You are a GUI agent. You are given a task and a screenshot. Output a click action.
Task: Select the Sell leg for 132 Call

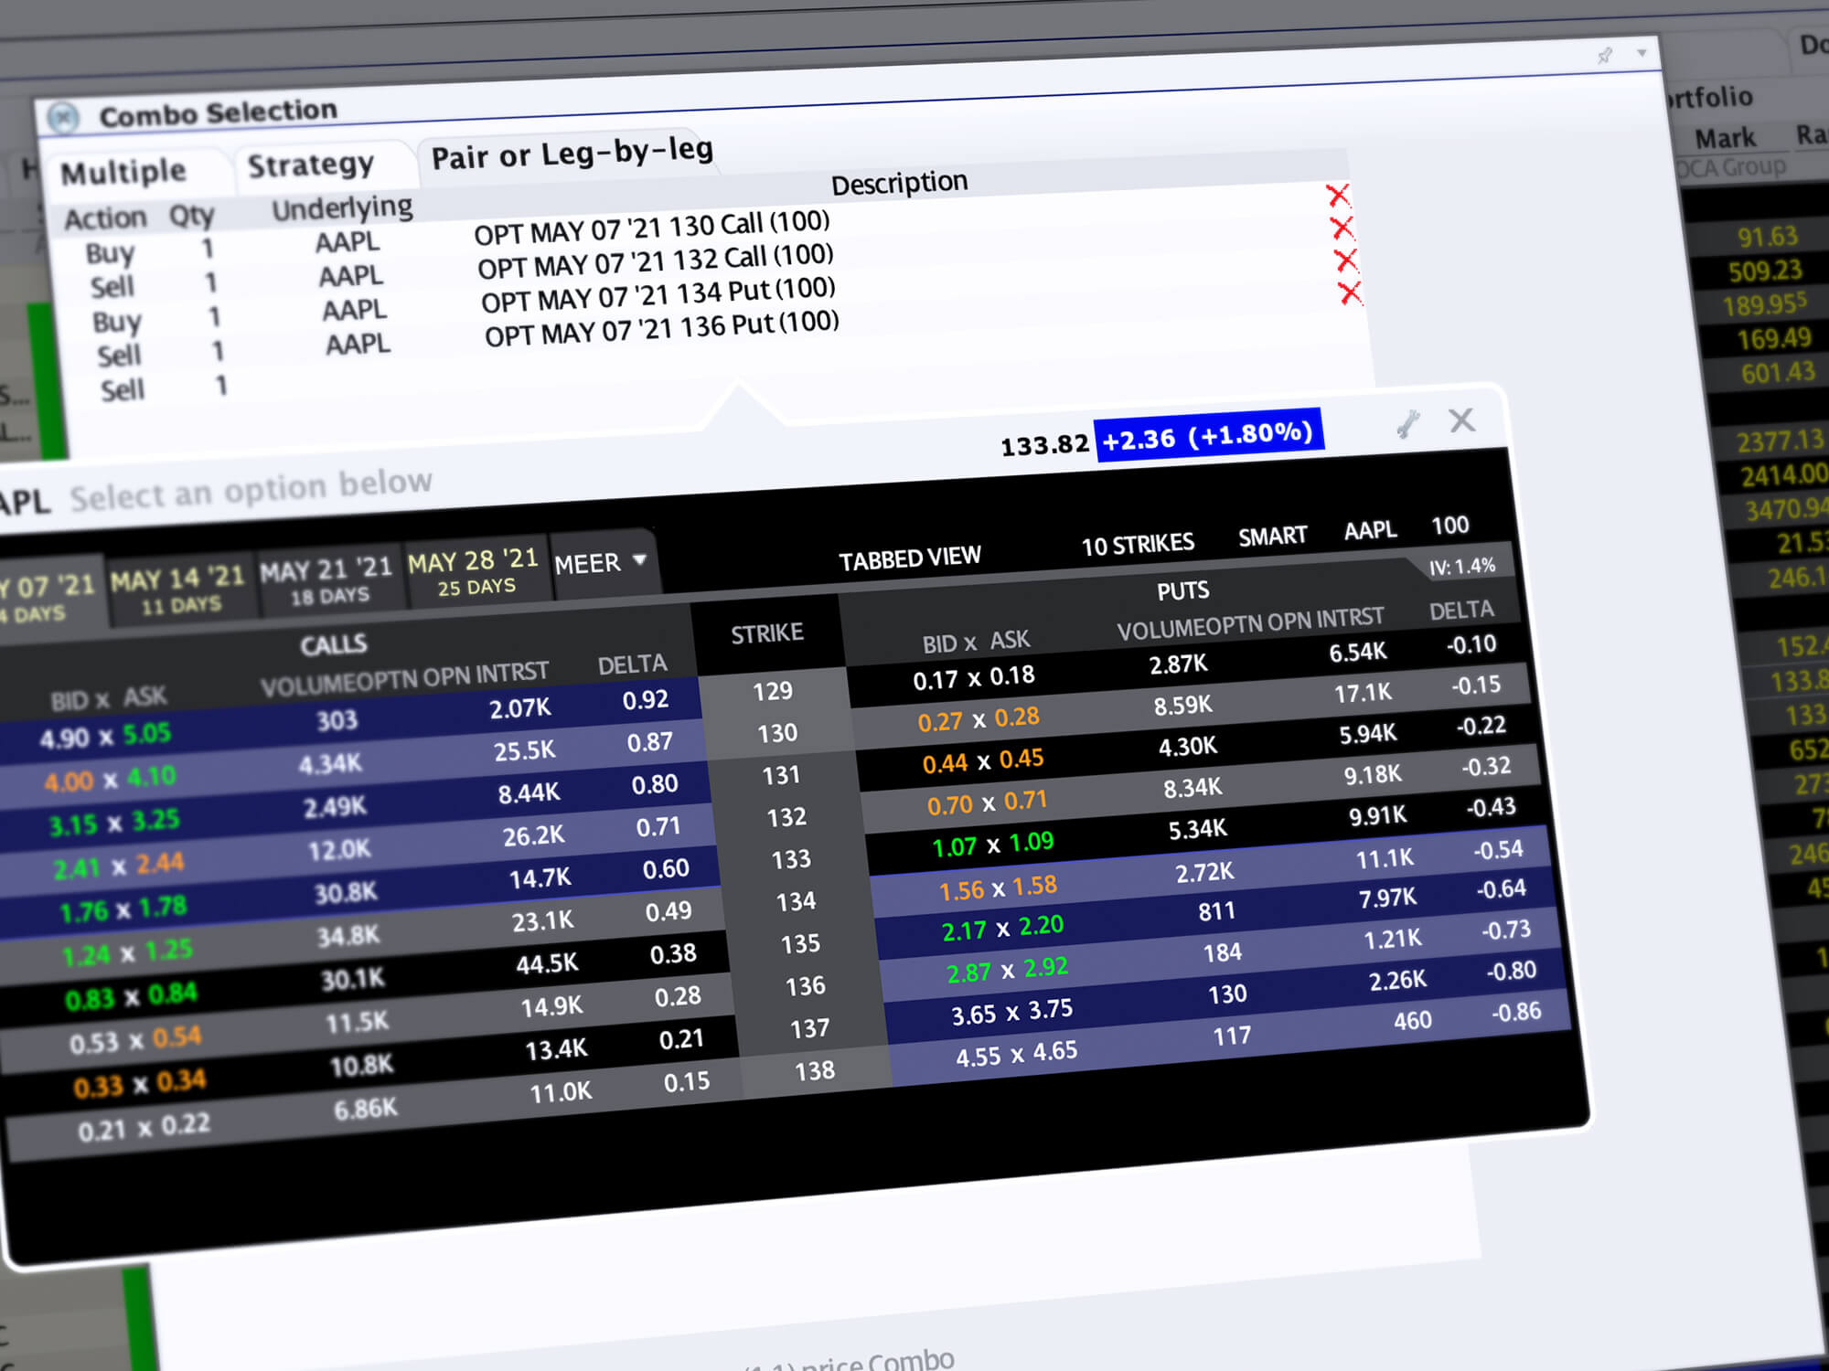pos(112,286)
